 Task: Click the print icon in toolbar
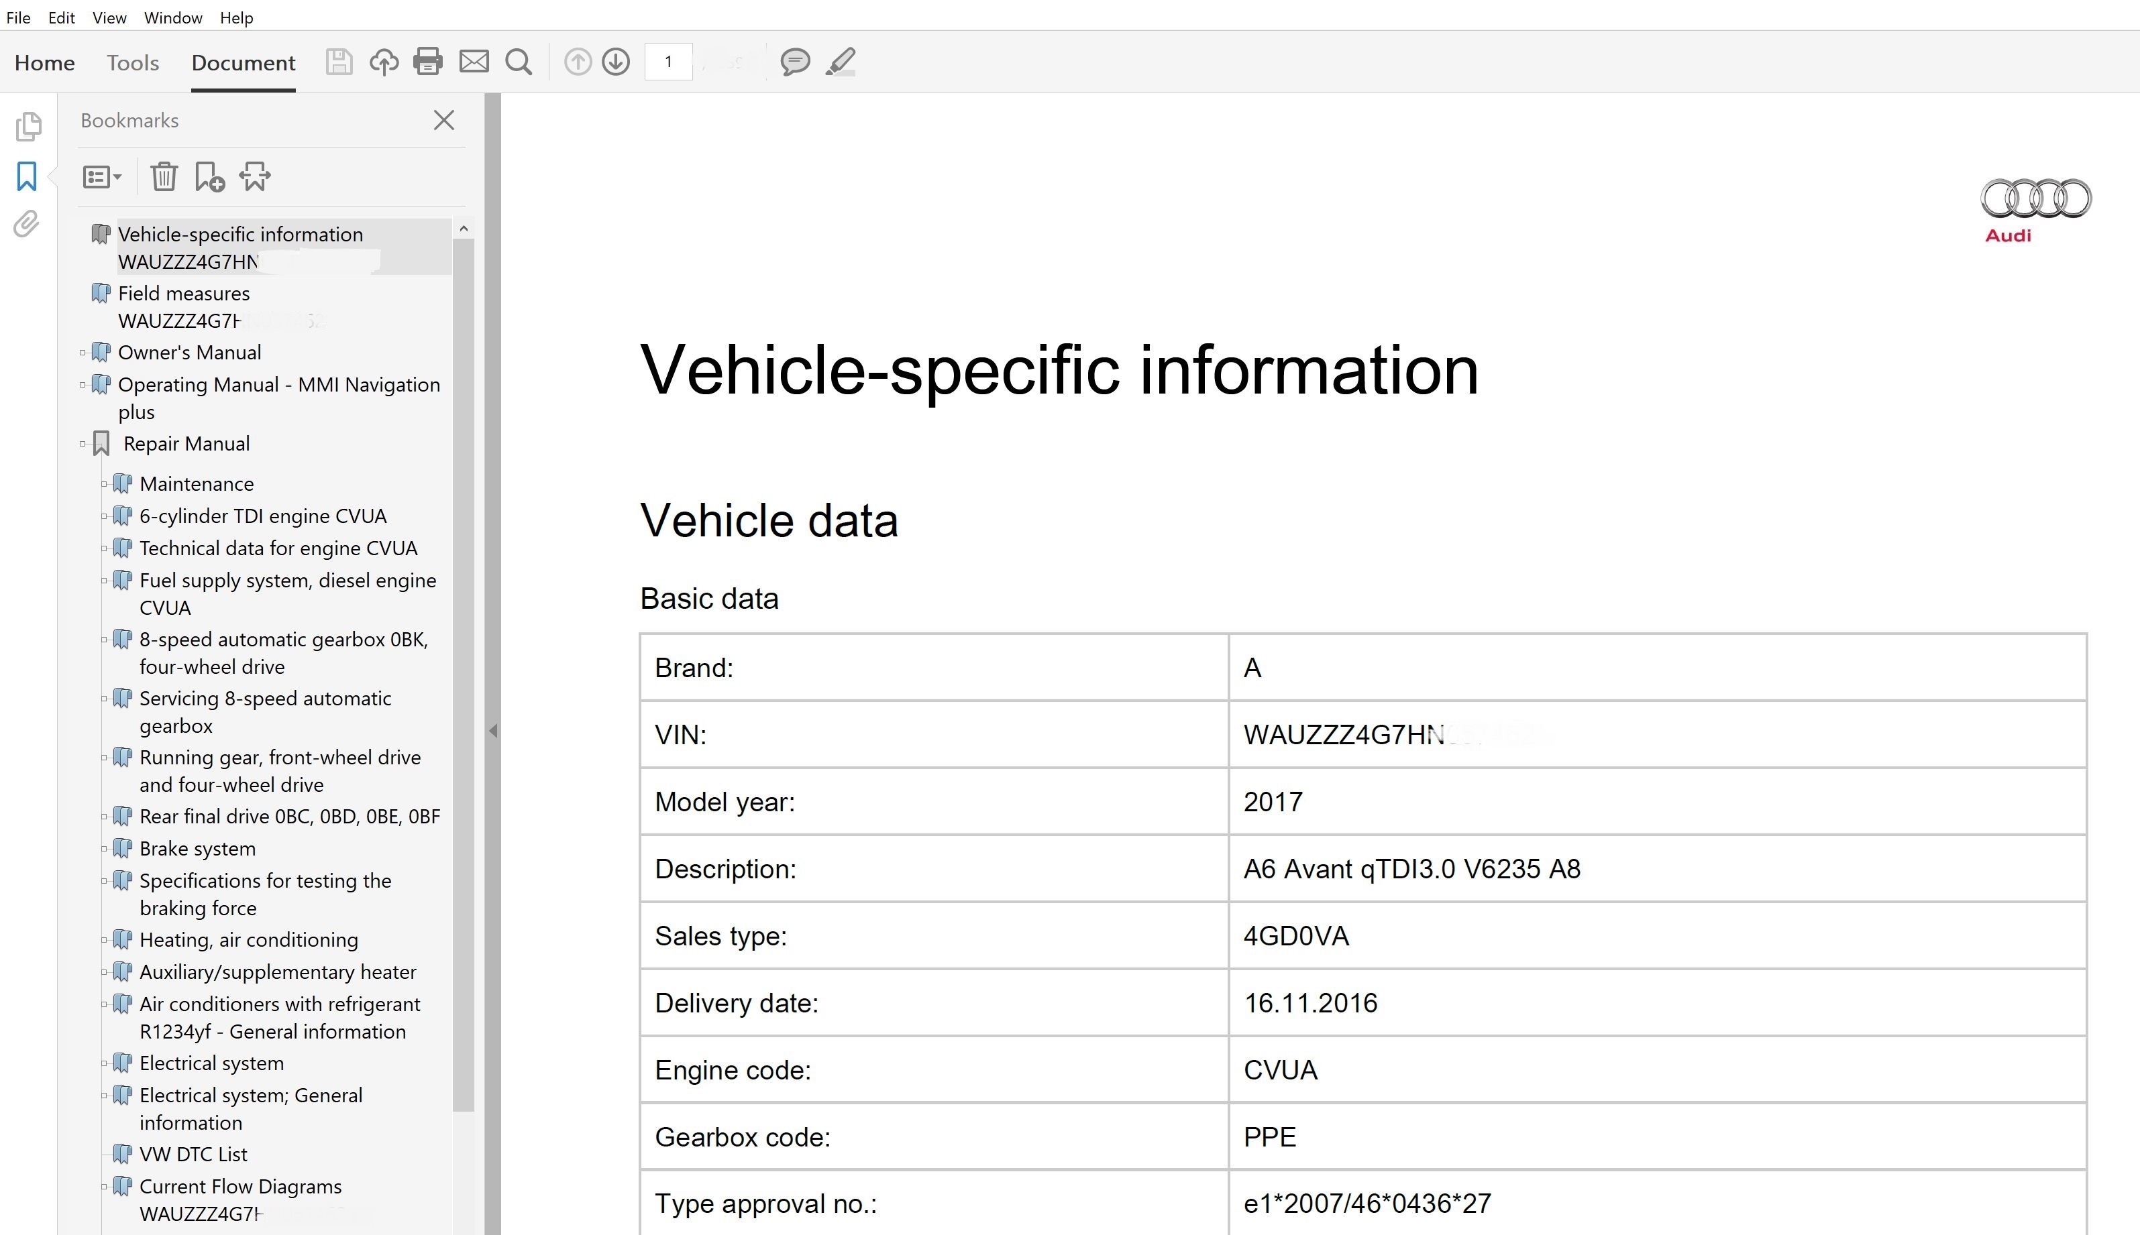[427, 62]
